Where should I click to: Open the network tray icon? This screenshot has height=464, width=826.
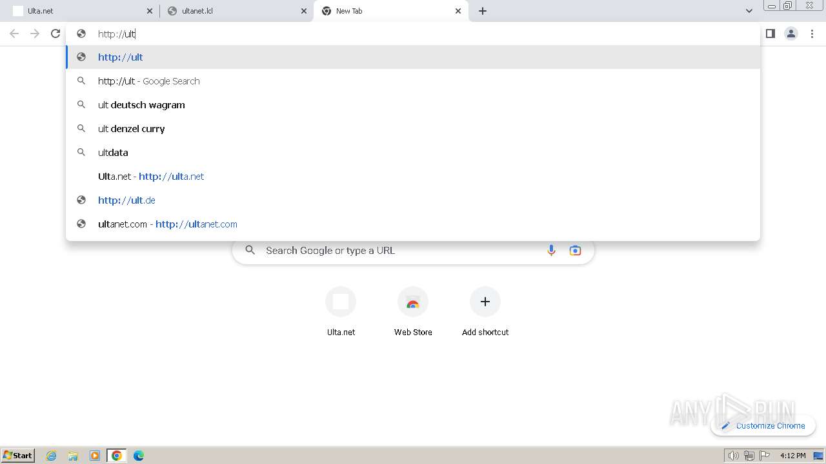pos(749,456)
